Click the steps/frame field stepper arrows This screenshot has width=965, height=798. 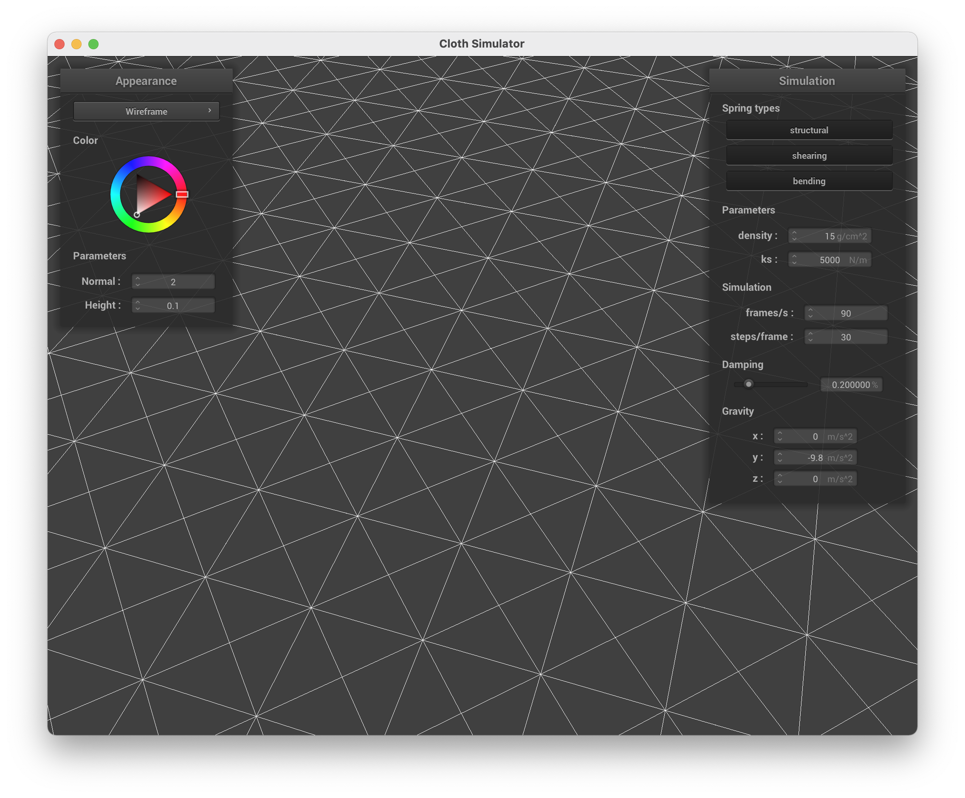(810, 337)
